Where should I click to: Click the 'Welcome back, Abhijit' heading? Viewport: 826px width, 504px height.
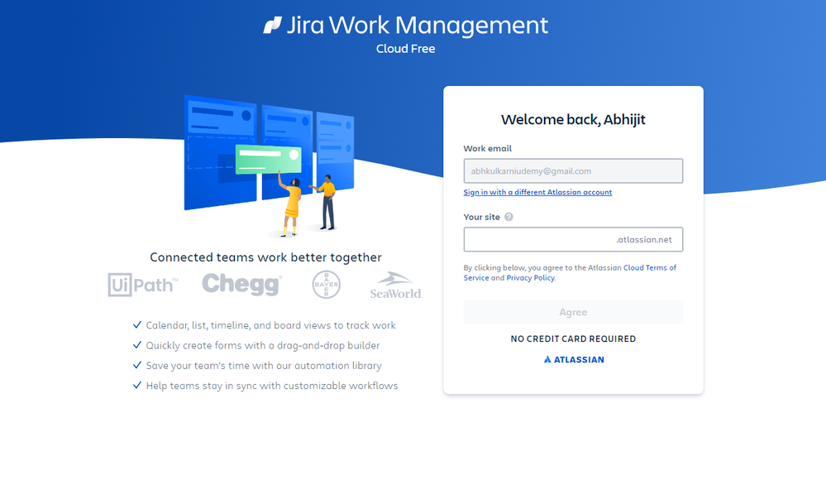(573, 120)
